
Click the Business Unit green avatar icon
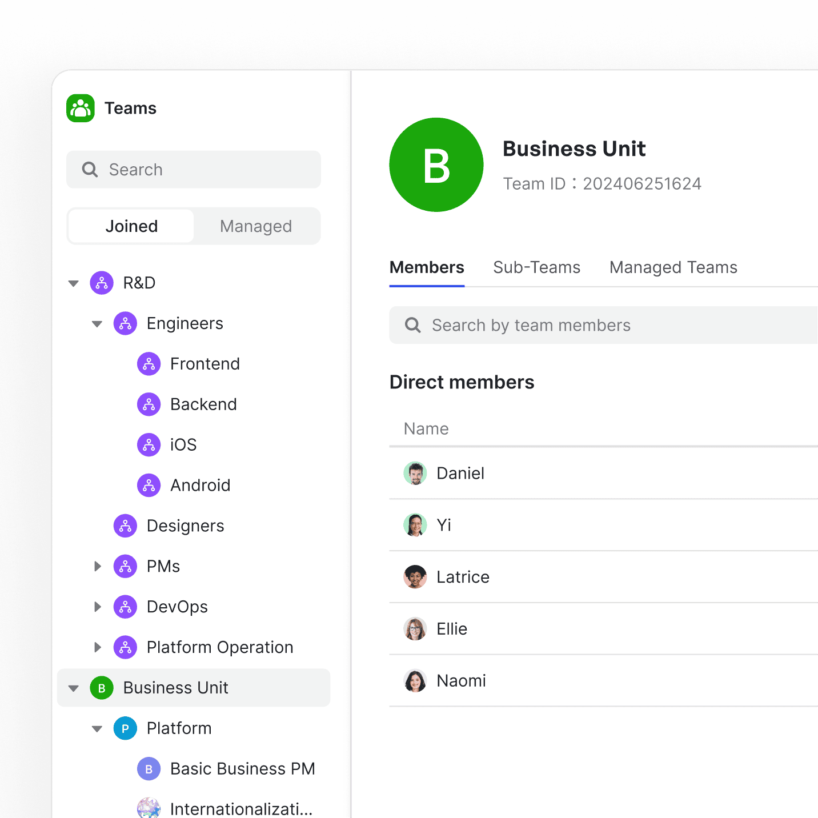102,688
